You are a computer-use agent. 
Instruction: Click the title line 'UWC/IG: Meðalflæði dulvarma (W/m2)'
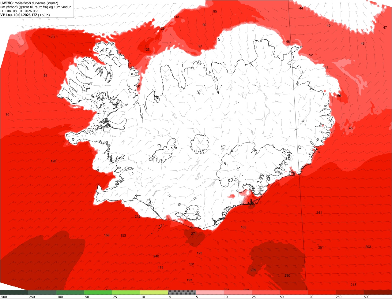pyautogui.click(x=29, y=3)
